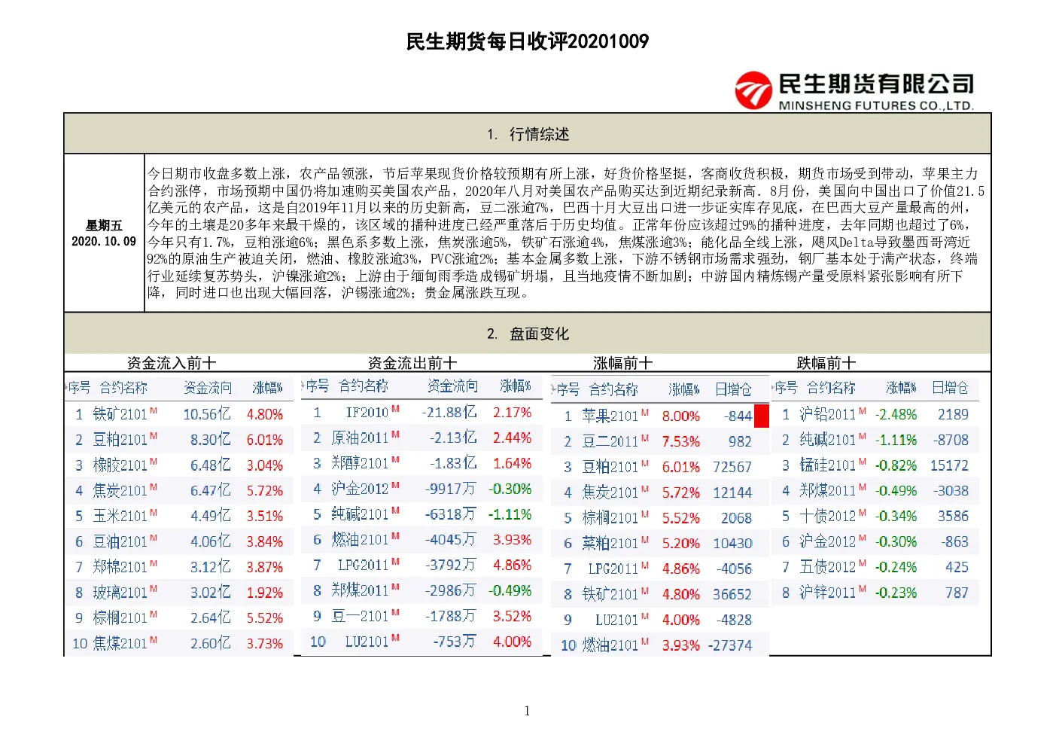This screenshot has height=747, width=1056.
Task: Click the table title 资金流入前十
Action: (172, 363)
